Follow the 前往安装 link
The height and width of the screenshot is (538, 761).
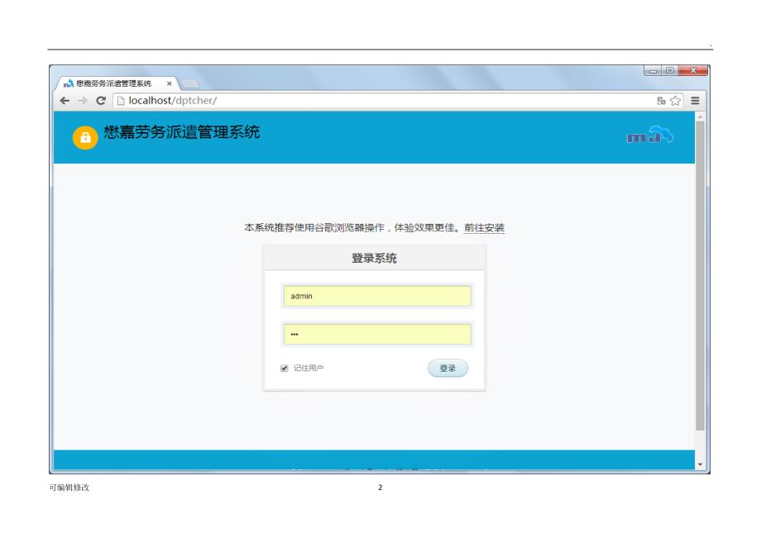click(x=485, y=228)
